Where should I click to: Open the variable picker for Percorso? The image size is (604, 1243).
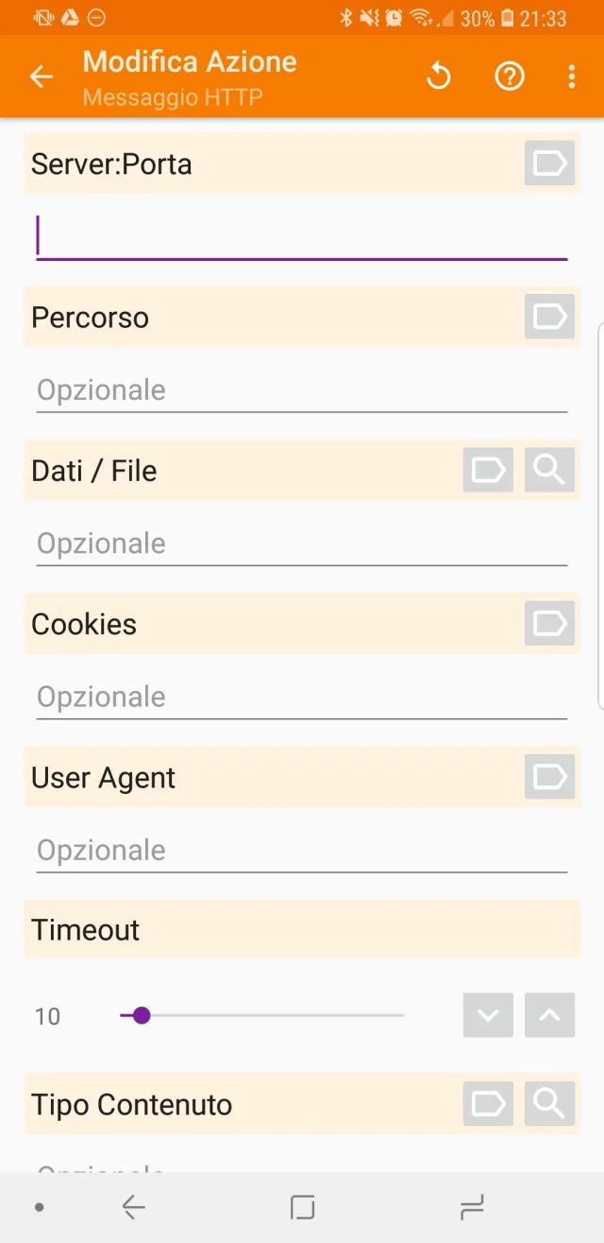548,317
